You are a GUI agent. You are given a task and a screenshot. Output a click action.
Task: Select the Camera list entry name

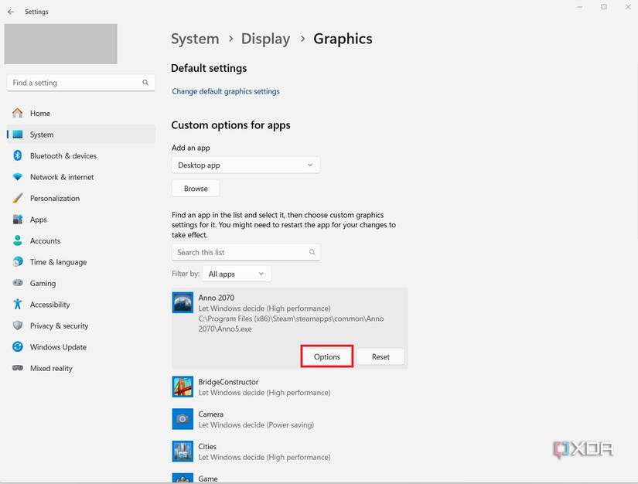coord(211,414)
